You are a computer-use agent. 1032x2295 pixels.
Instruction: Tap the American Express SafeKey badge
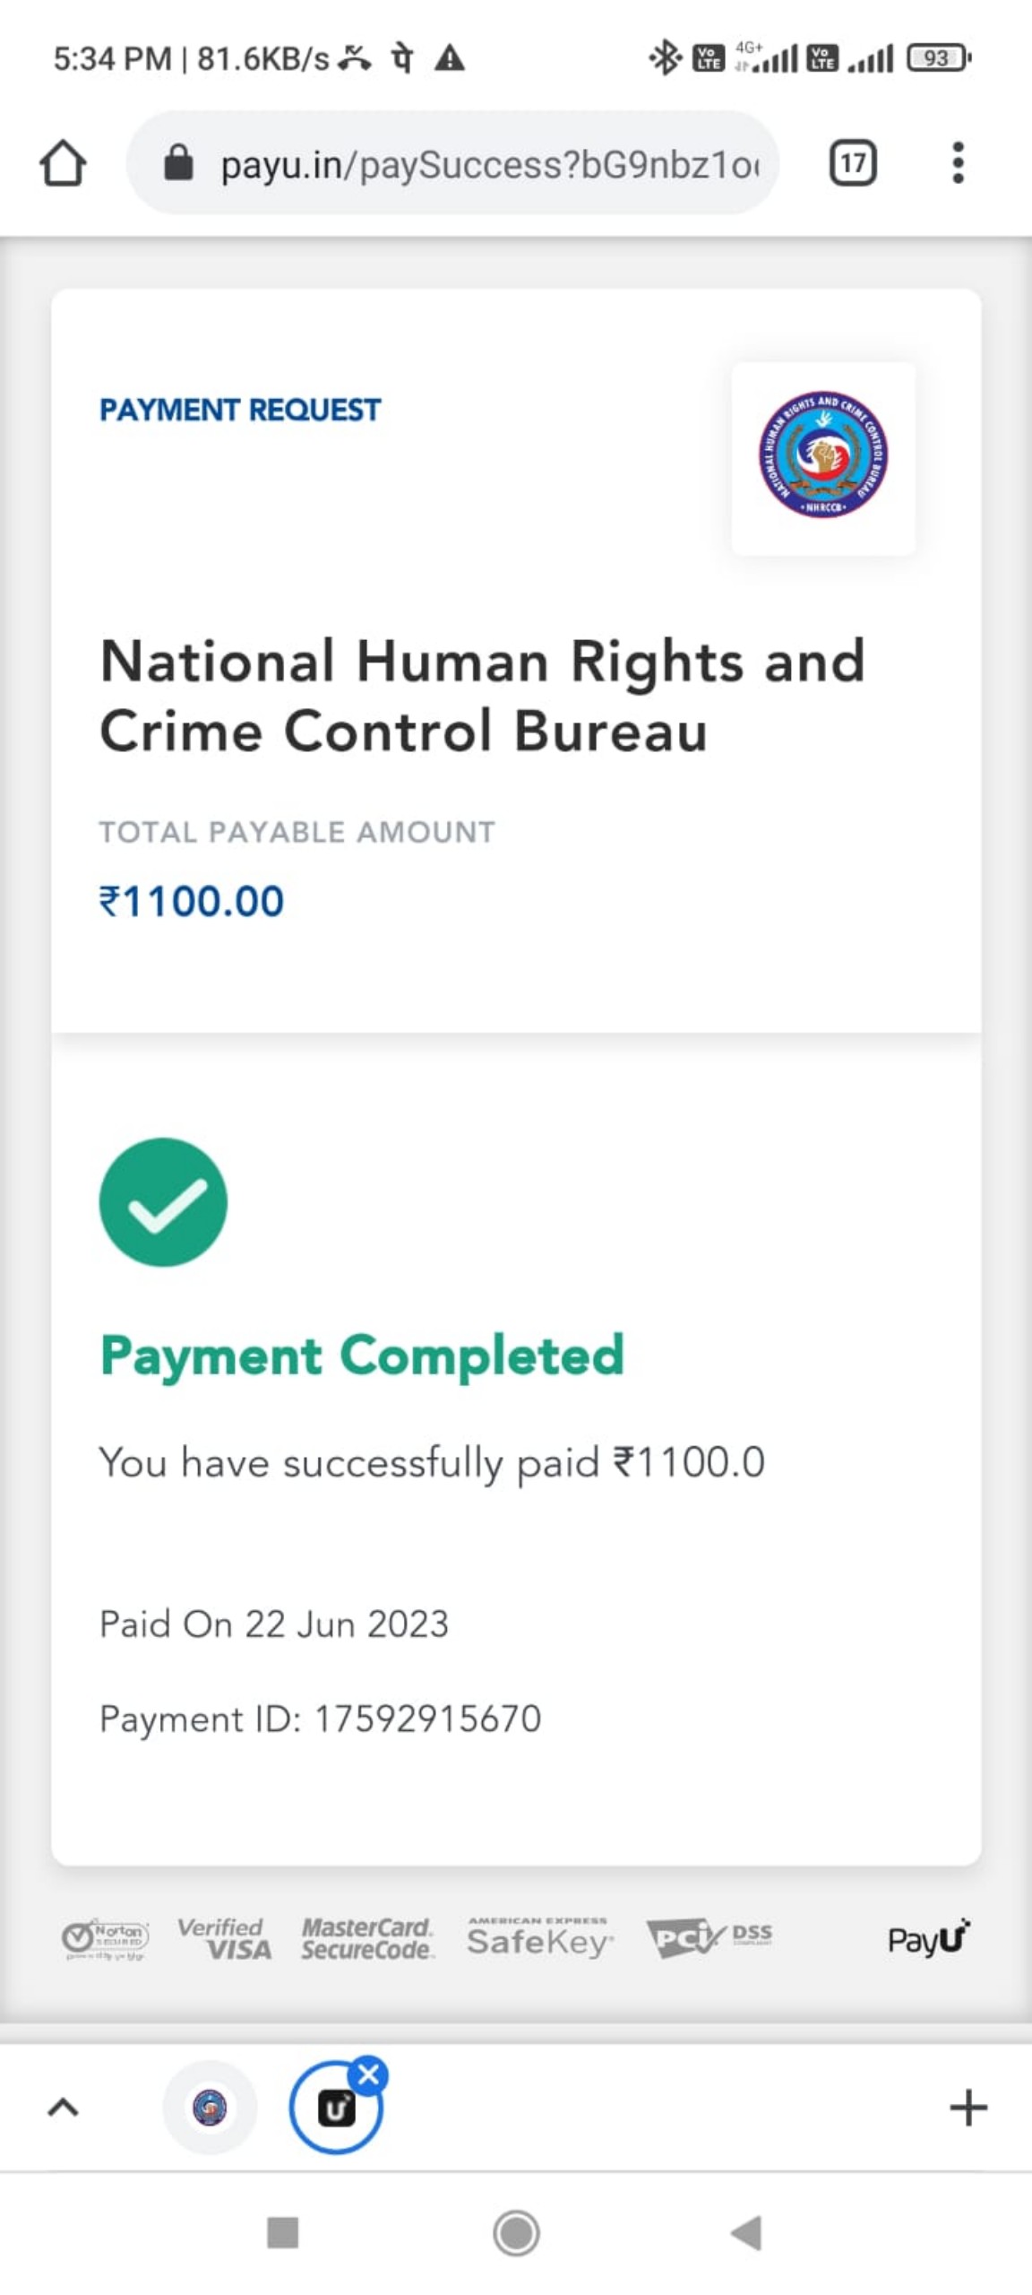pos(539,1938)
